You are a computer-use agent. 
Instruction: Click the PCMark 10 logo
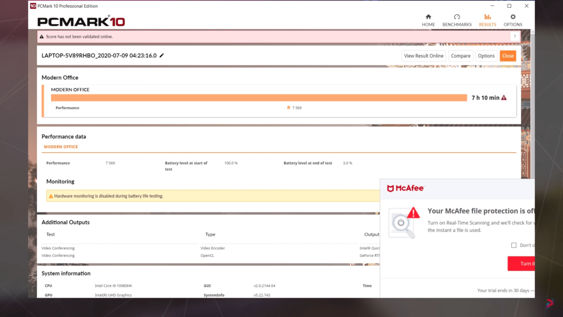(x=81, y=22)
